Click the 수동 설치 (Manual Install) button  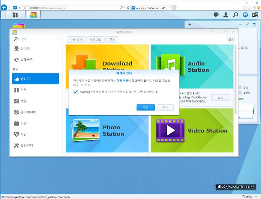[76, 40]
